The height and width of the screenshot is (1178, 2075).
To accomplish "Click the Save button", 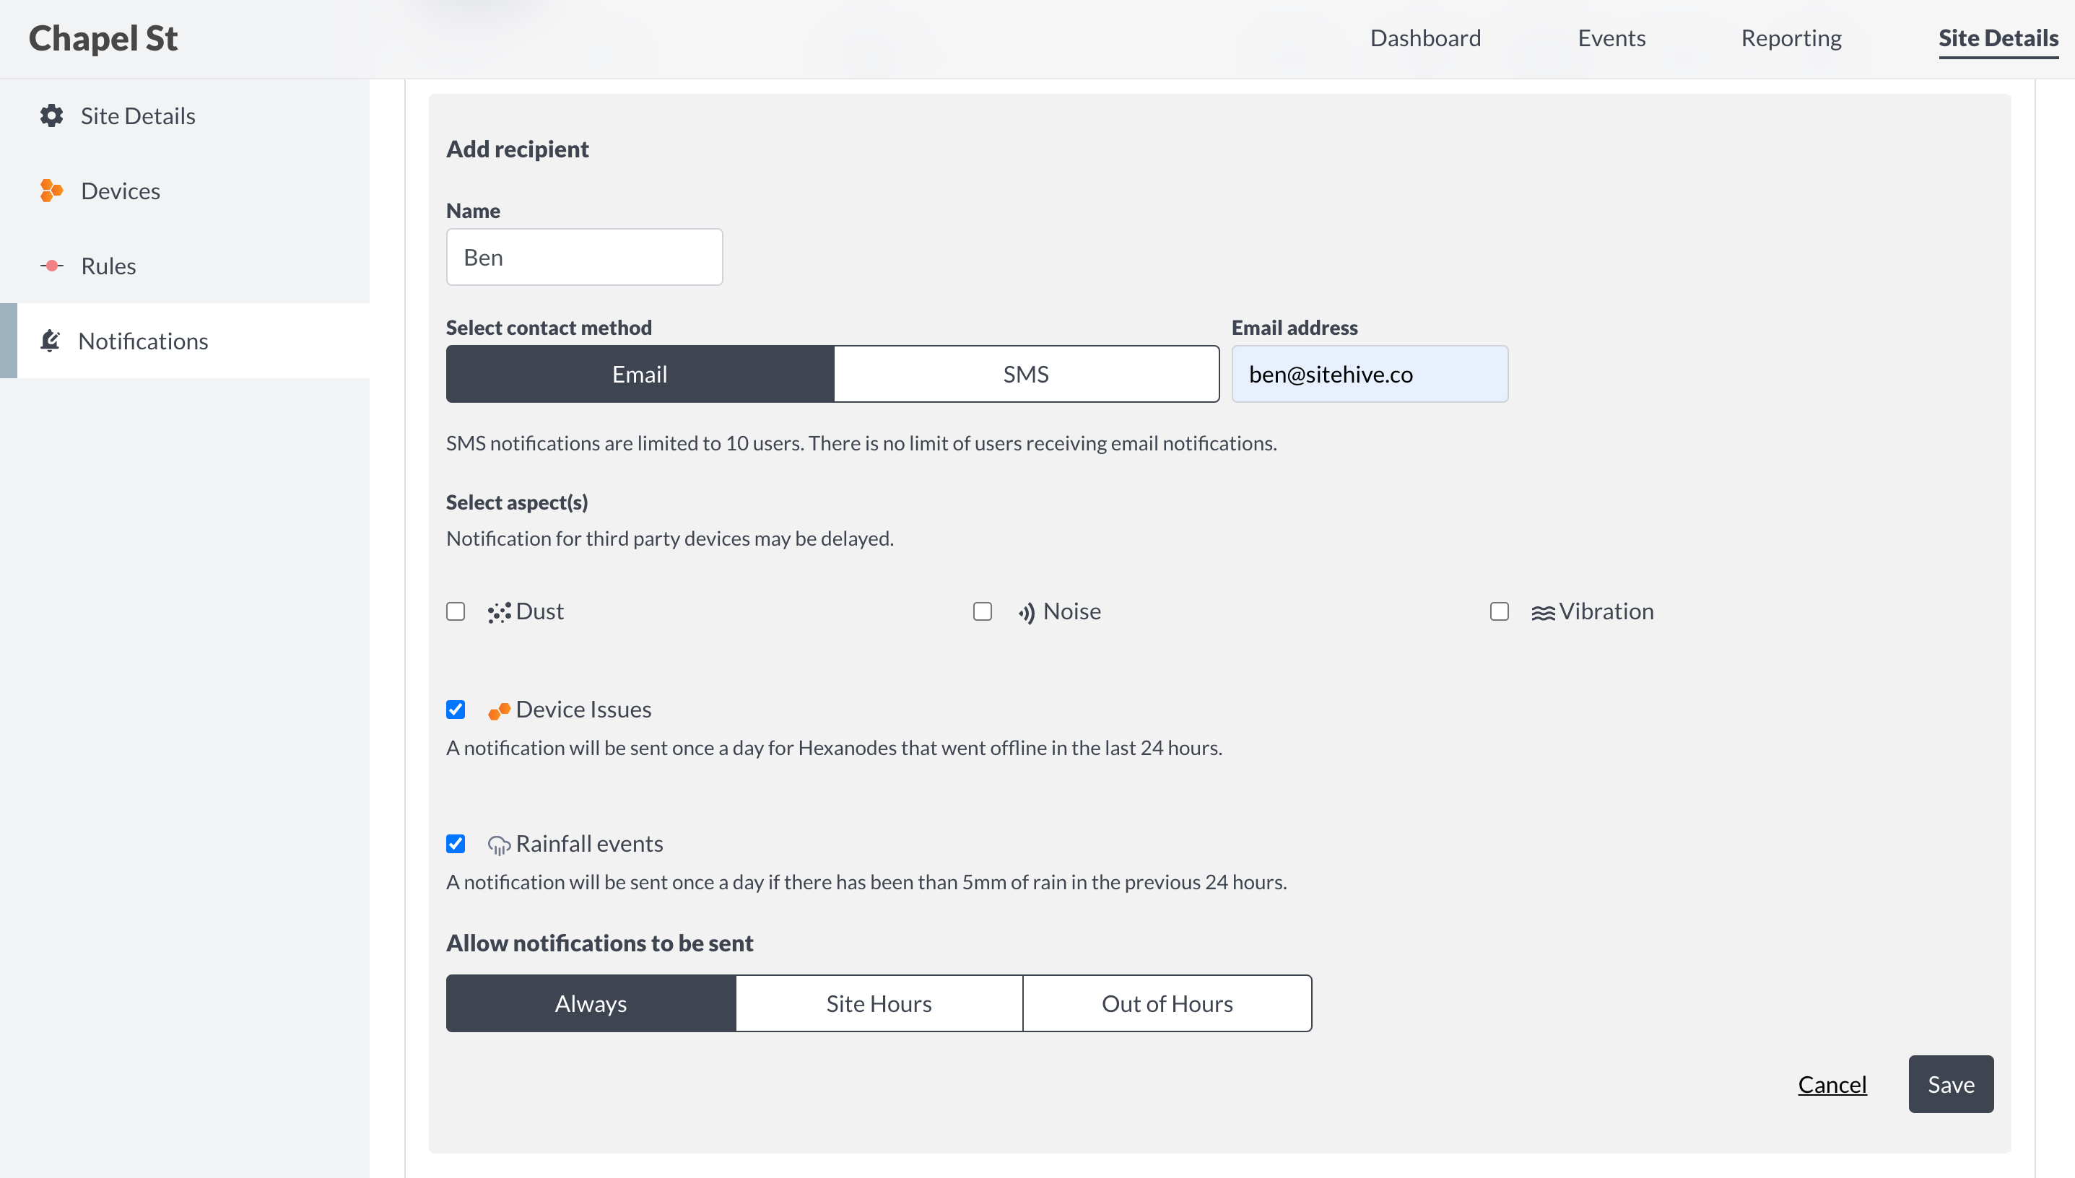I will point(1950,1084).
